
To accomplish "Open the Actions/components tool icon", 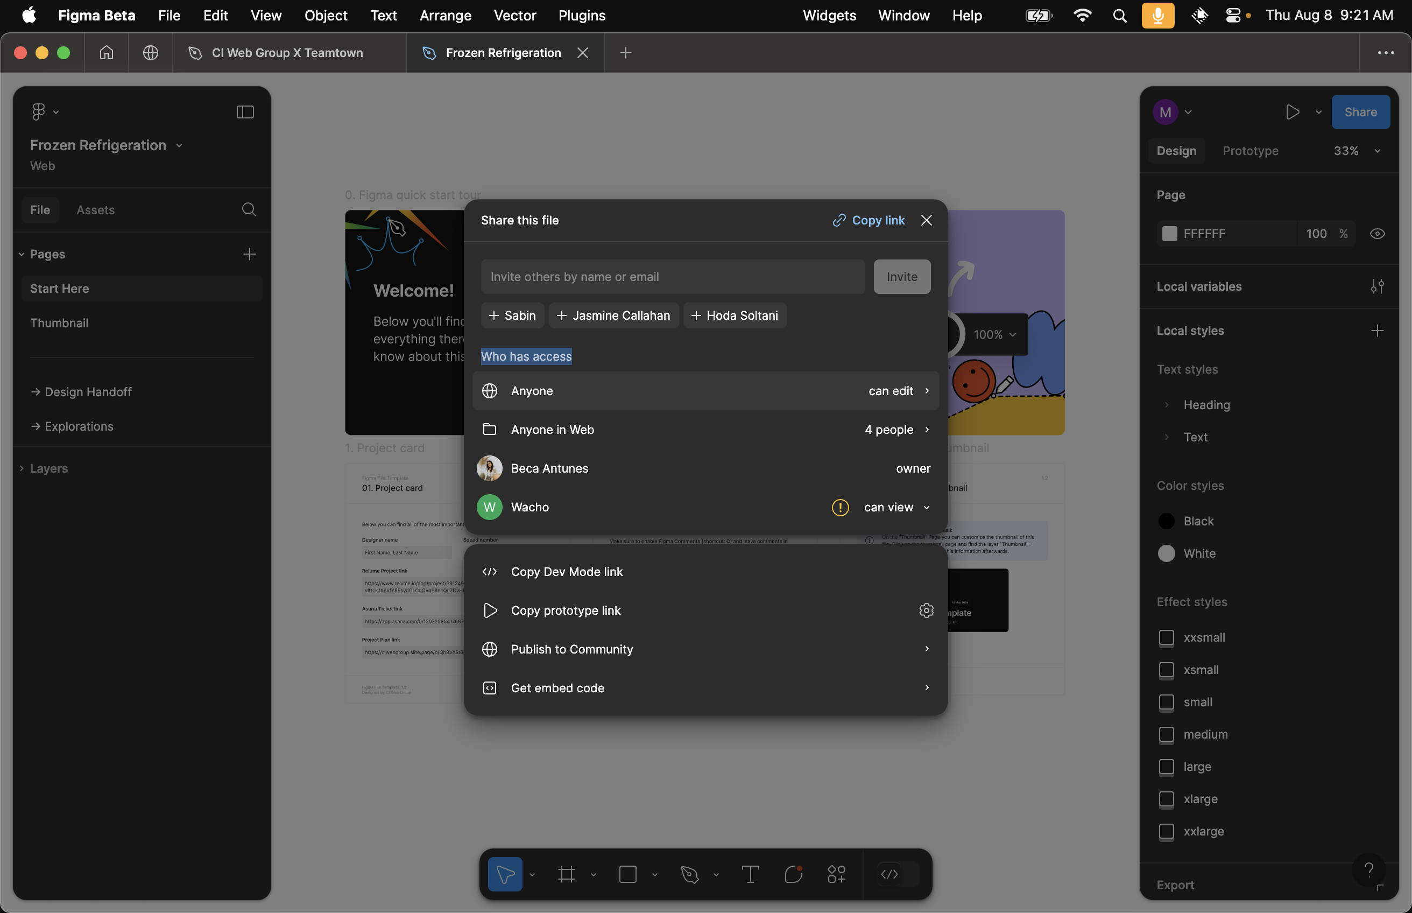I will [836, 874].
